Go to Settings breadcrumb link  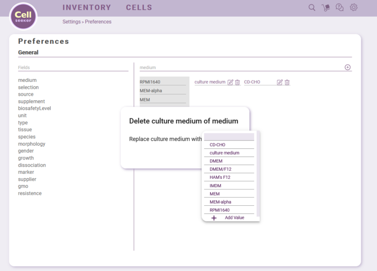pos(71,22)
